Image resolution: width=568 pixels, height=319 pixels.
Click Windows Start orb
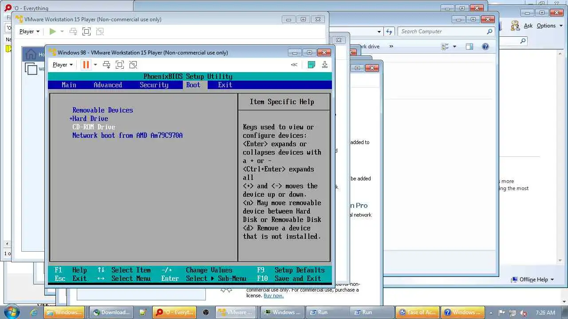click(x=12, y=312)
